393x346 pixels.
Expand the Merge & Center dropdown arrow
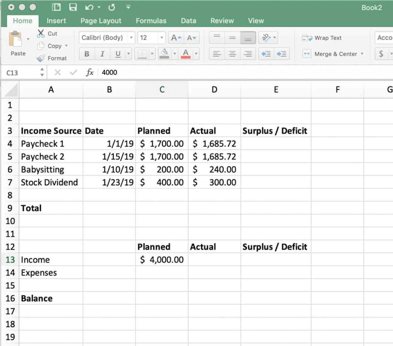(x=362, y=54)
